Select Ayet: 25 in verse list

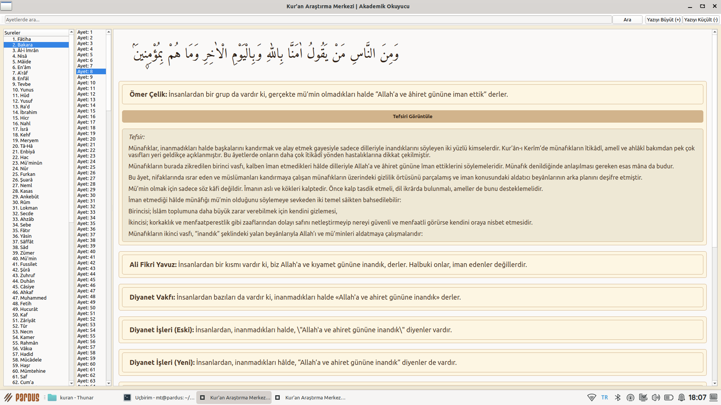(86, 167)
